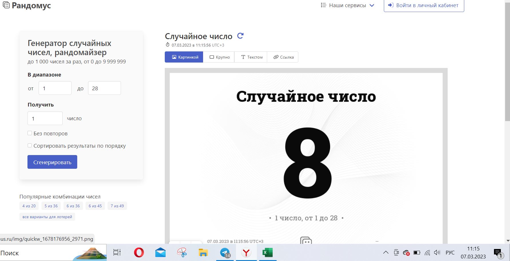Open Opera browser from the taskbar

(139, 252)
